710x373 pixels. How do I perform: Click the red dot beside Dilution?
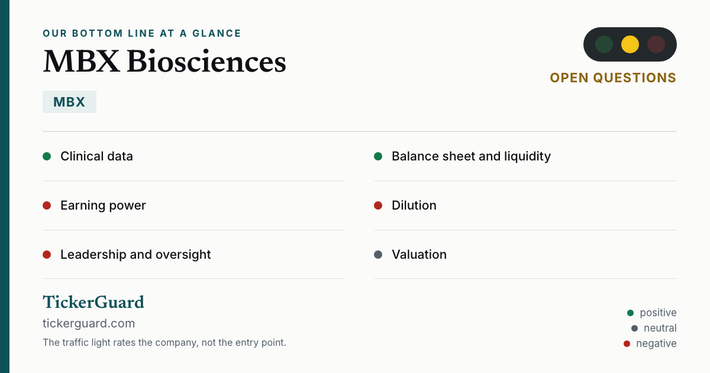pyautogui.click(x=378, y=205)
